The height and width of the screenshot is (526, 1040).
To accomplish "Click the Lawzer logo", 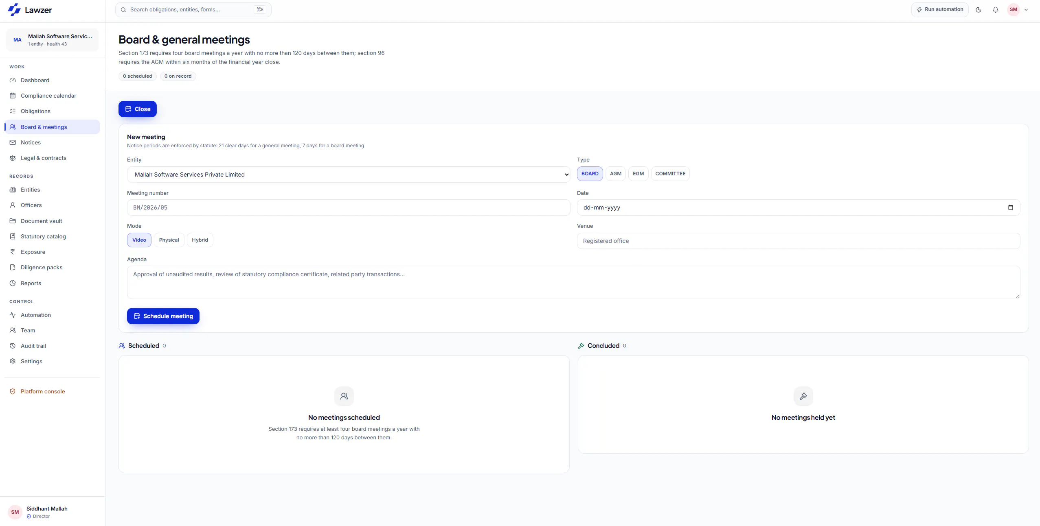I will pos(30,10).
